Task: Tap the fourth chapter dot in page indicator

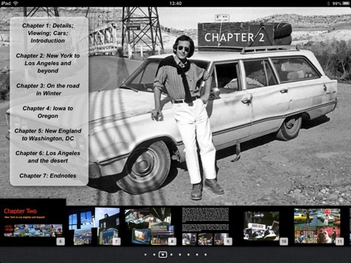Action: tap(180, 254)
